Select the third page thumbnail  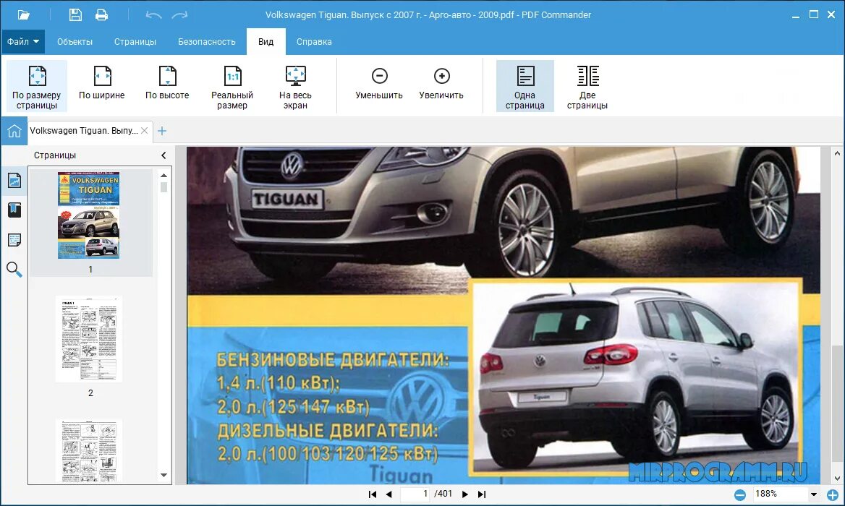click(89, 450)
